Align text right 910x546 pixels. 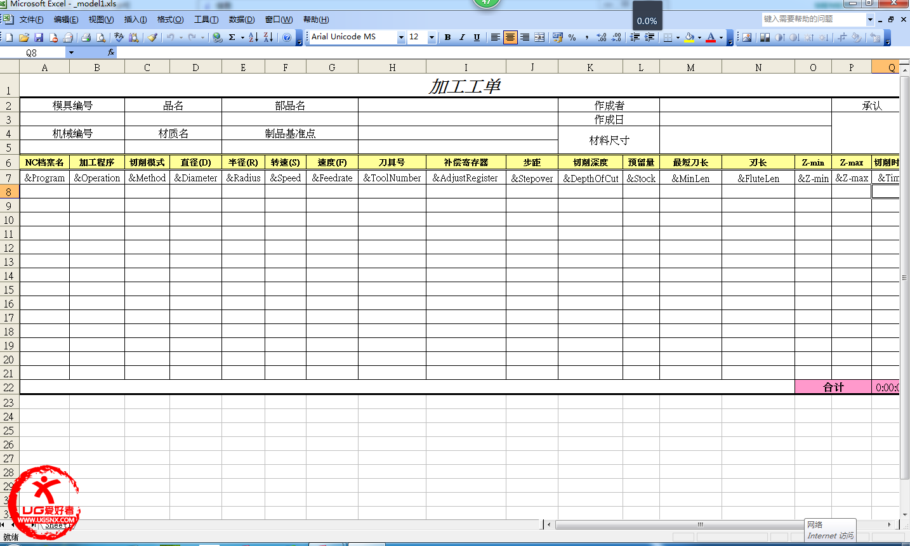click(x=525, y=37)
